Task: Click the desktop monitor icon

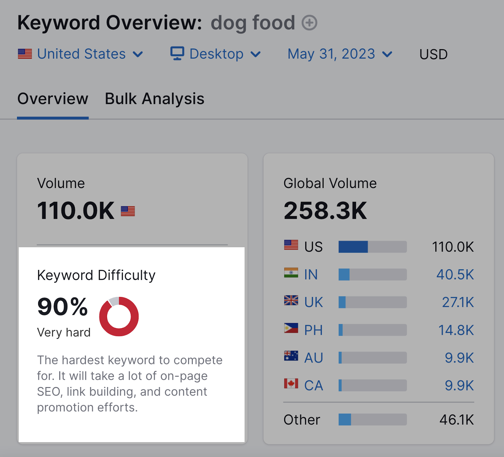Action: (177, 54)
